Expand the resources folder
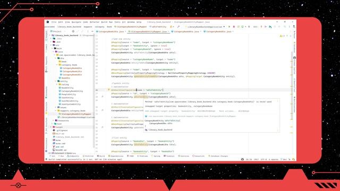340x191 pixels. click(x=54, y=120)
